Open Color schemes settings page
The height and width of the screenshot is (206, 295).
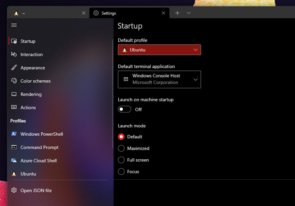(x=60, y=81)
